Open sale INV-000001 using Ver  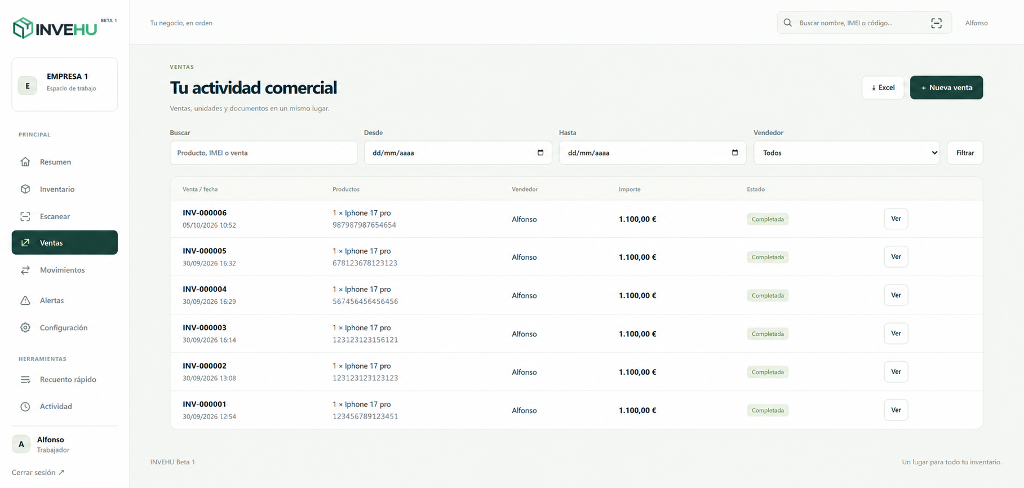896,410
